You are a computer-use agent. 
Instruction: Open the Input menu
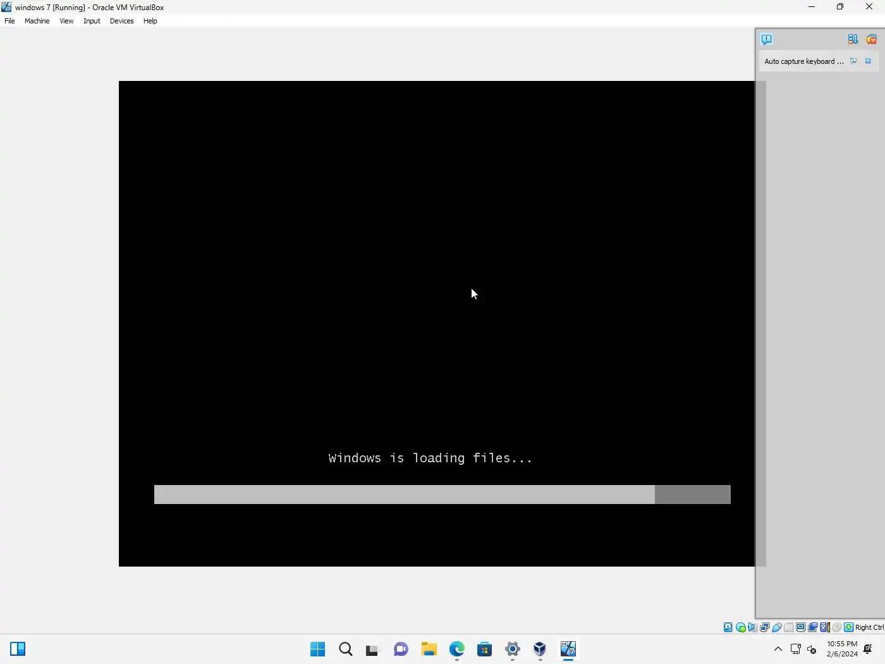click(x=92, y=21)
